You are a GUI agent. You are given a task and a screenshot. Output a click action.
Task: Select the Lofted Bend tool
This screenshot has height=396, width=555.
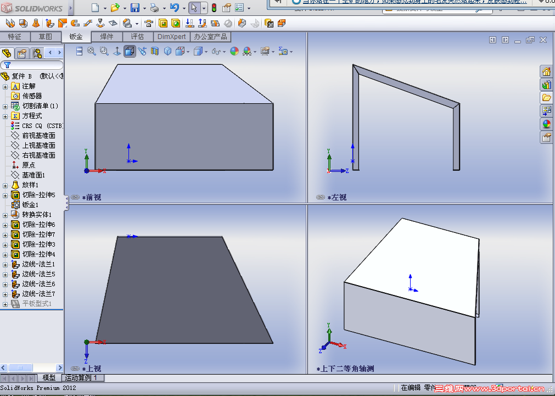click(36, 24)
